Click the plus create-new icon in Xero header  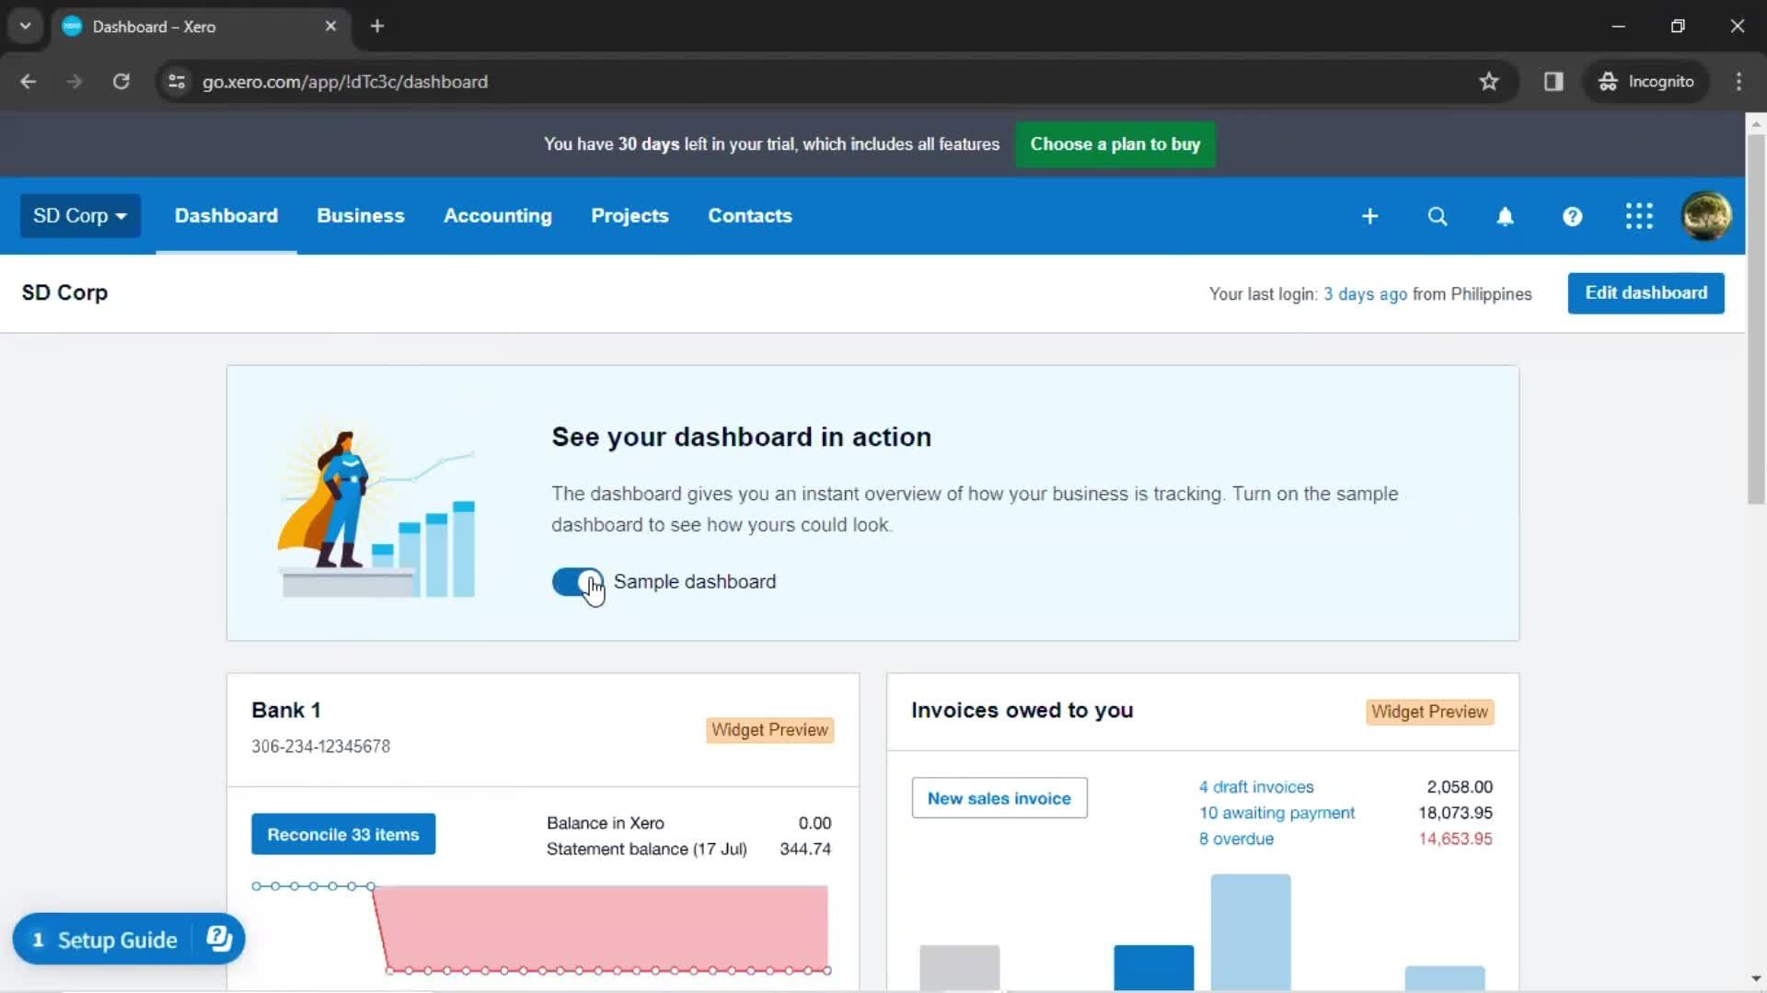click(x=1369, y=216)
